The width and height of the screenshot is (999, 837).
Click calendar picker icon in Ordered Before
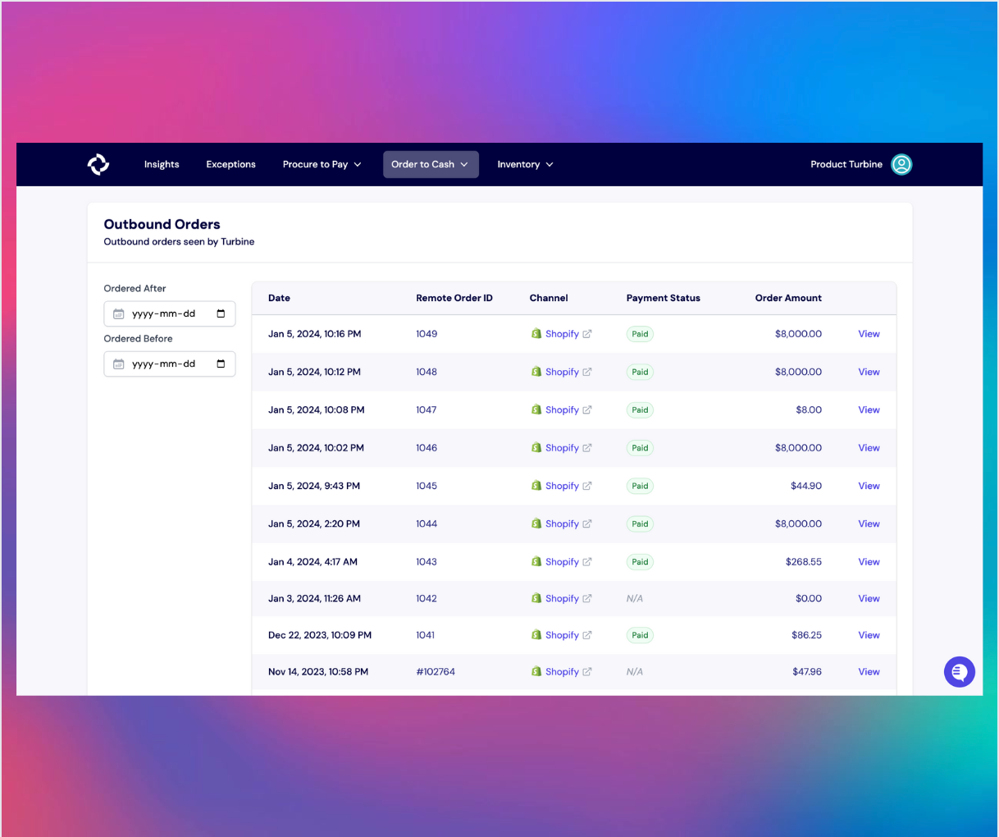point(221,364)
